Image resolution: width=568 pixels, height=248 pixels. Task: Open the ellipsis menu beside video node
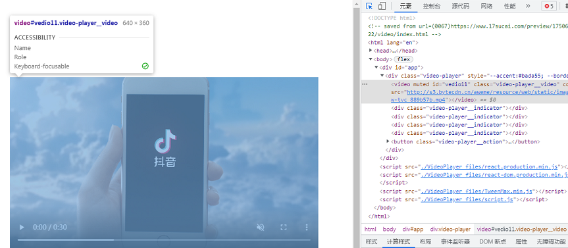pyautogui.click(x=365, y=84)
